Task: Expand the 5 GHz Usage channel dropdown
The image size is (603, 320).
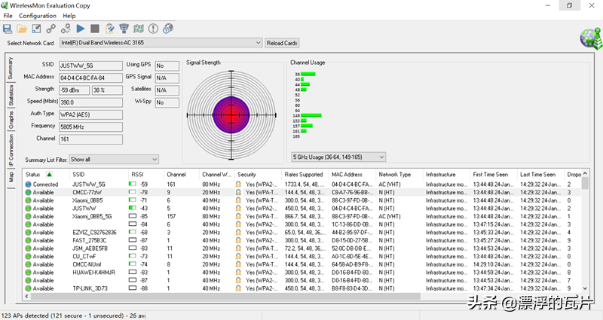Action: [381, 157]
